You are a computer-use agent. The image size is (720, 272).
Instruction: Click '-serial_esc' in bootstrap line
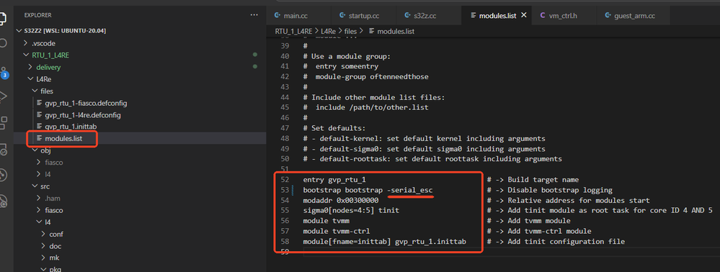pyautogui.click(x=409, y=190)
